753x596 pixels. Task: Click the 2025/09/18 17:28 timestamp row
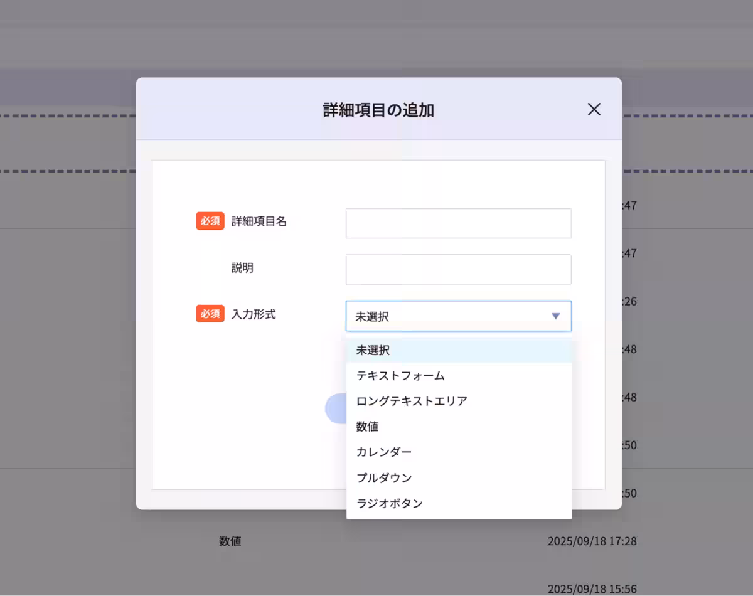coord(592,541)
